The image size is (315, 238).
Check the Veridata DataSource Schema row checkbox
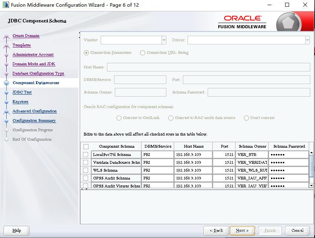pos(86,162)
